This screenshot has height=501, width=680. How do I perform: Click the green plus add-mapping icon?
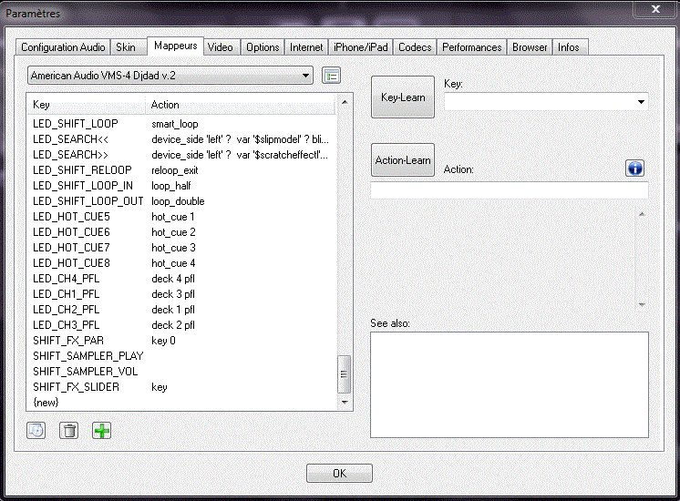pos(101,430)
